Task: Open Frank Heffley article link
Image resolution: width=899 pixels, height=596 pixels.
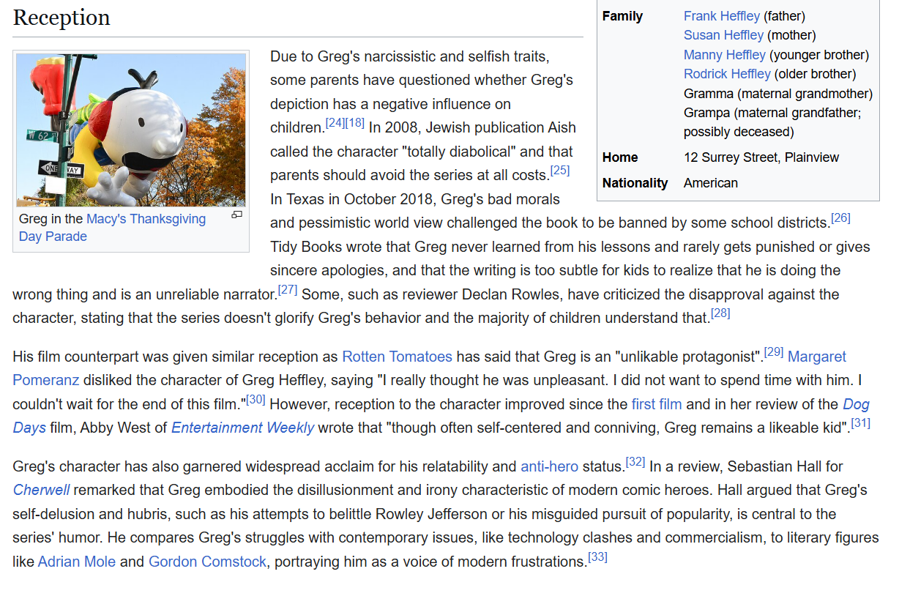Action: [x=722, y=16]
